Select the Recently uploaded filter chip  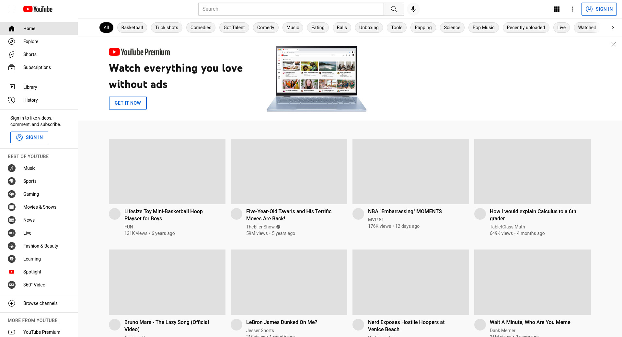pyautogui.click(x=526, y=28)
